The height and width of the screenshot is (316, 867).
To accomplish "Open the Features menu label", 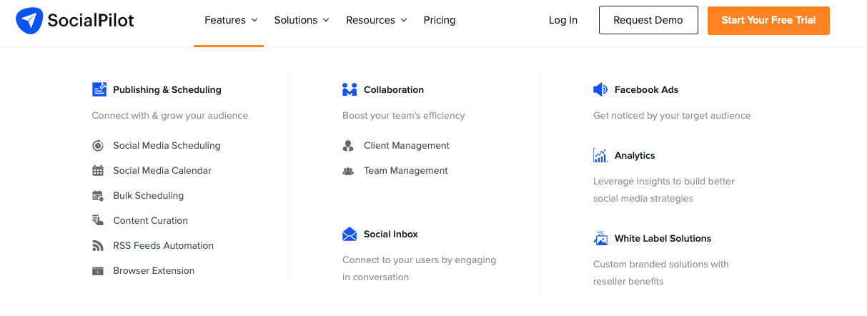I will click(x=225, y=20).
